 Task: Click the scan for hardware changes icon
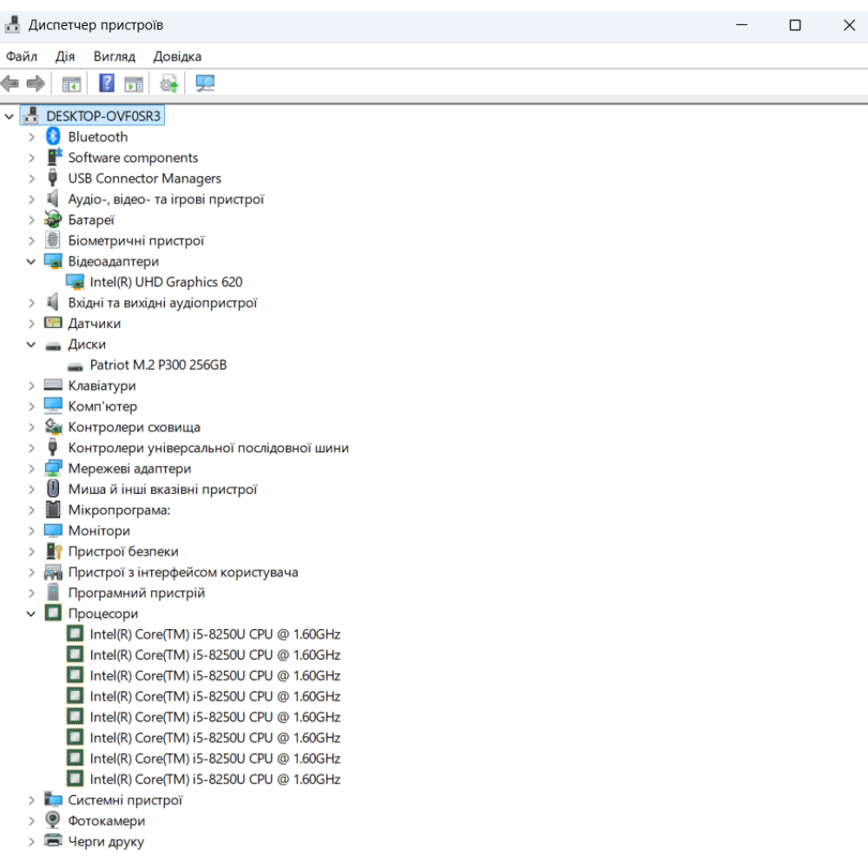(205, 83)
